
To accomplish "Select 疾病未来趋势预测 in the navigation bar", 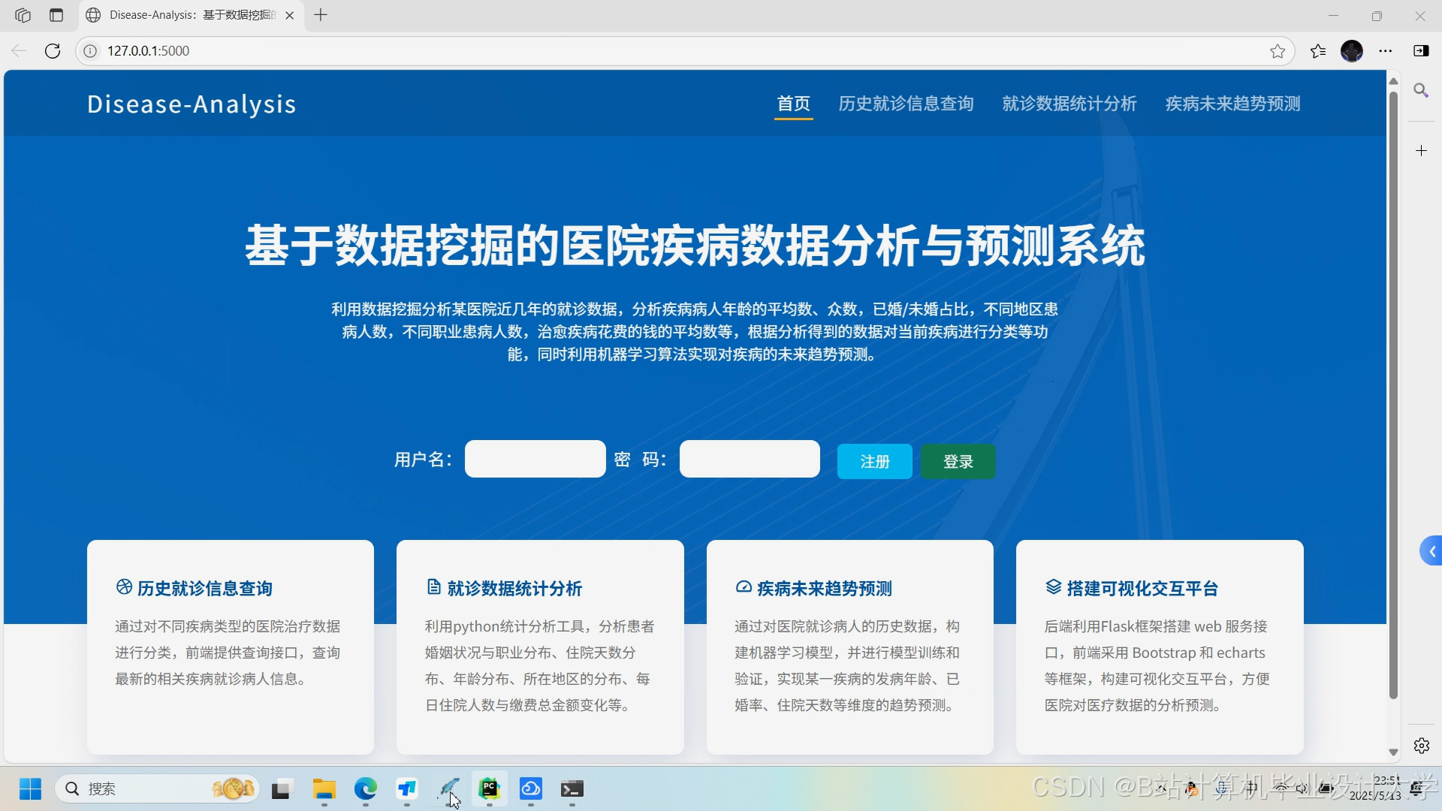I will (x=1232, y=104).
